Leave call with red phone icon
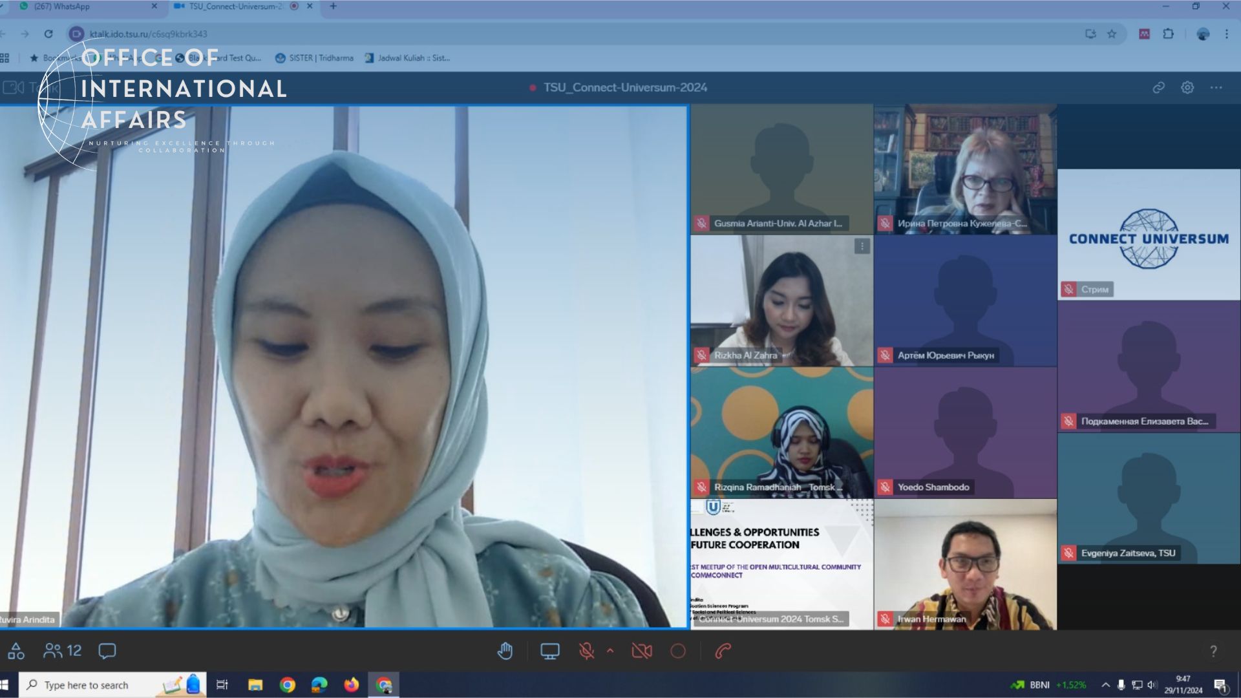 tap(723, 651)
